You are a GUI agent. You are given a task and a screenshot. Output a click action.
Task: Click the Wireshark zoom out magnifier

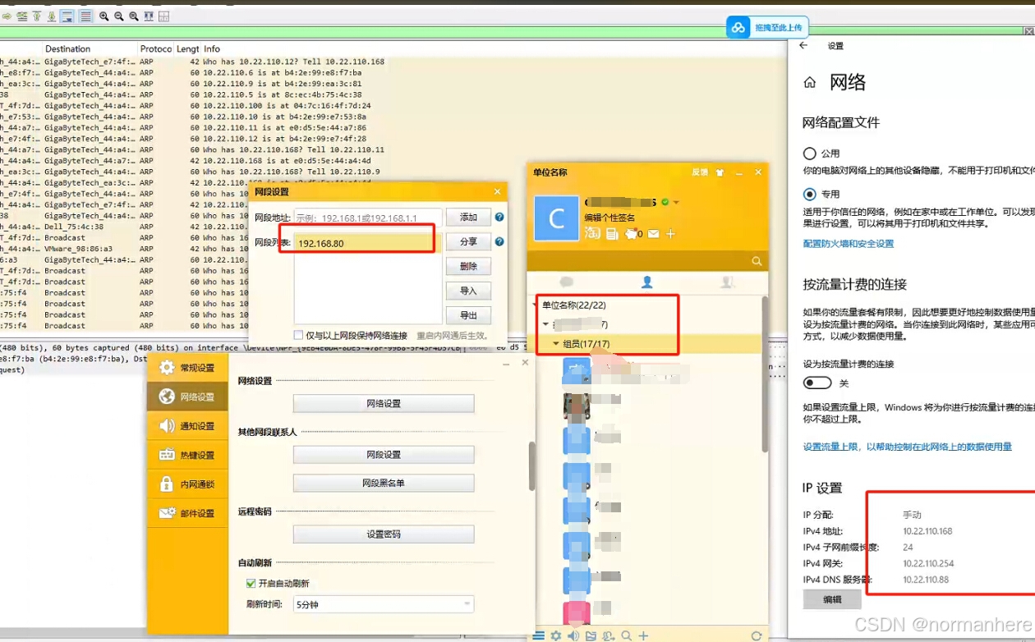coord(118,16)
